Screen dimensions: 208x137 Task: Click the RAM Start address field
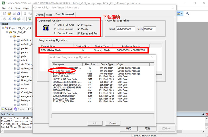pyautogui.click(x=125, y=29)
